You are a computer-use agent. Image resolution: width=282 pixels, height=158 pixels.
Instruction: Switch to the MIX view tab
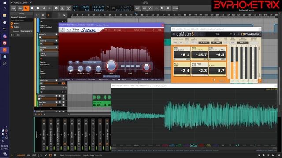point(28,155)
